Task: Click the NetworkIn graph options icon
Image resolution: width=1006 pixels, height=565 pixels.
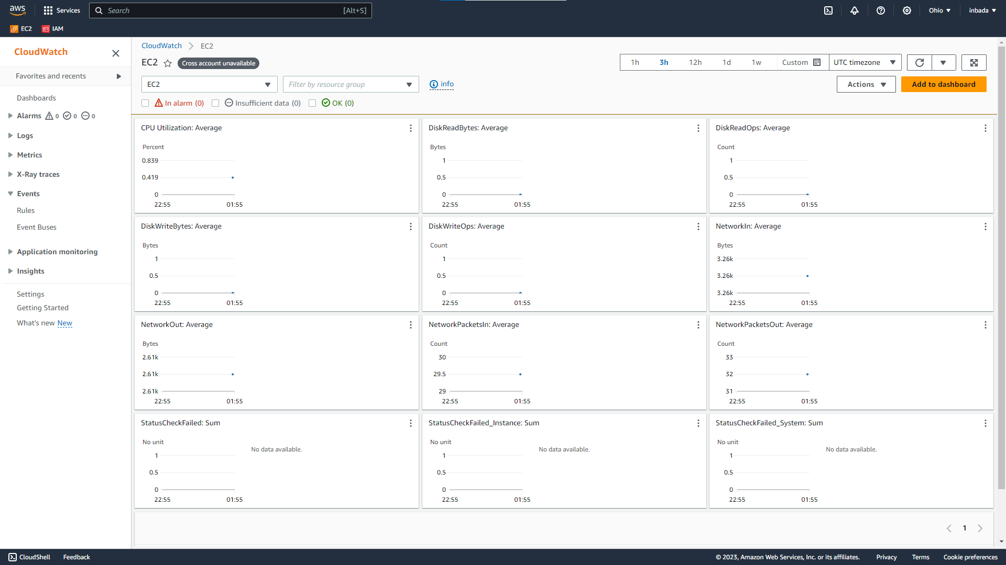Action: (985, 227)
